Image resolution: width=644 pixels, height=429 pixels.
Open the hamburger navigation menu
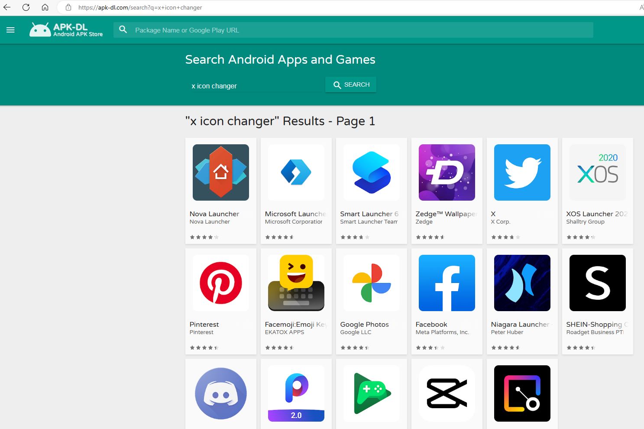10,30
